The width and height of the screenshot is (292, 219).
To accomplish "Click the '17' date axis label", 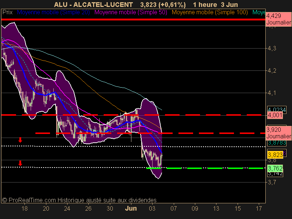I will coord(259,208).
